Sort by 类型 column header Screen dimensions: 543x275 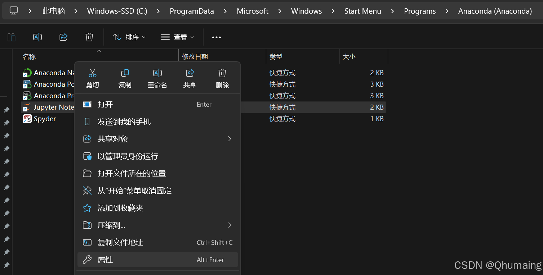click(276, 56)
